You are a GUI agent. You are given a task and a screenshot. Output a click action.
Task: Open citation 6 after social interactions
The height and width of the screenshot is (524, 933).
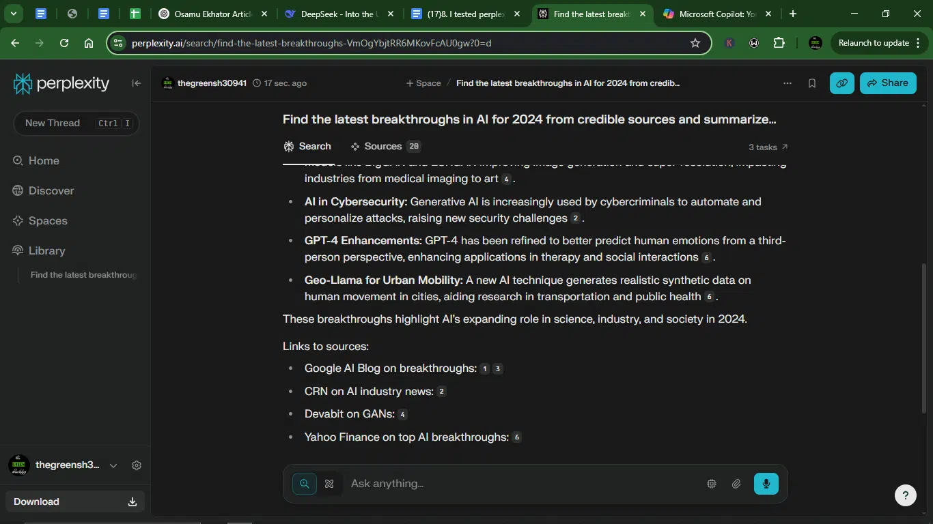[x=706, y=258]
